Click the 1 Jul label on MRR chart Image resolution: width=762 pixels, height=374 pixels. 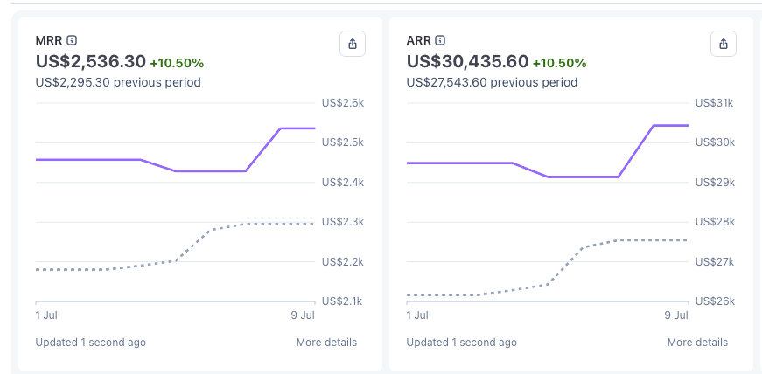pos(46,315)
